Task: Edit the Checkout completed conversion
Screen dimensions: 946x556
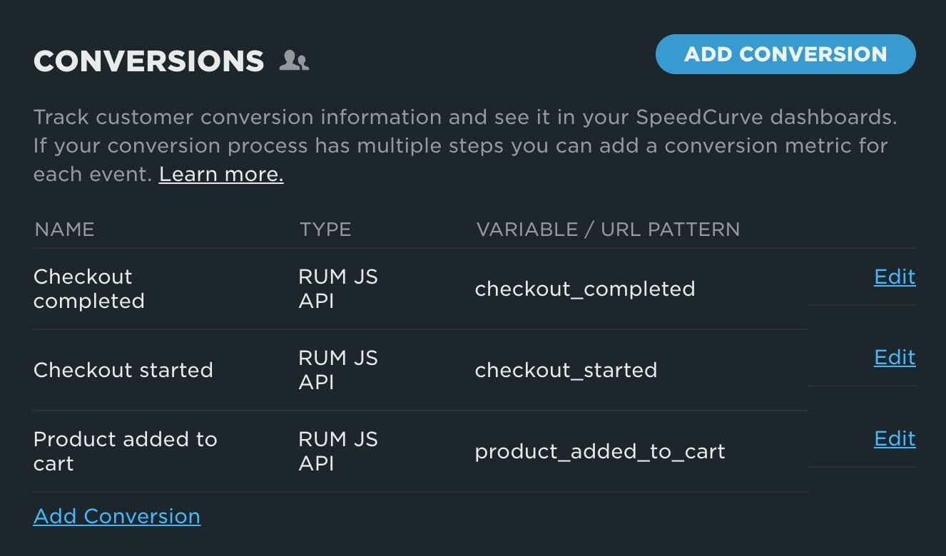Action: click(894, 277)
